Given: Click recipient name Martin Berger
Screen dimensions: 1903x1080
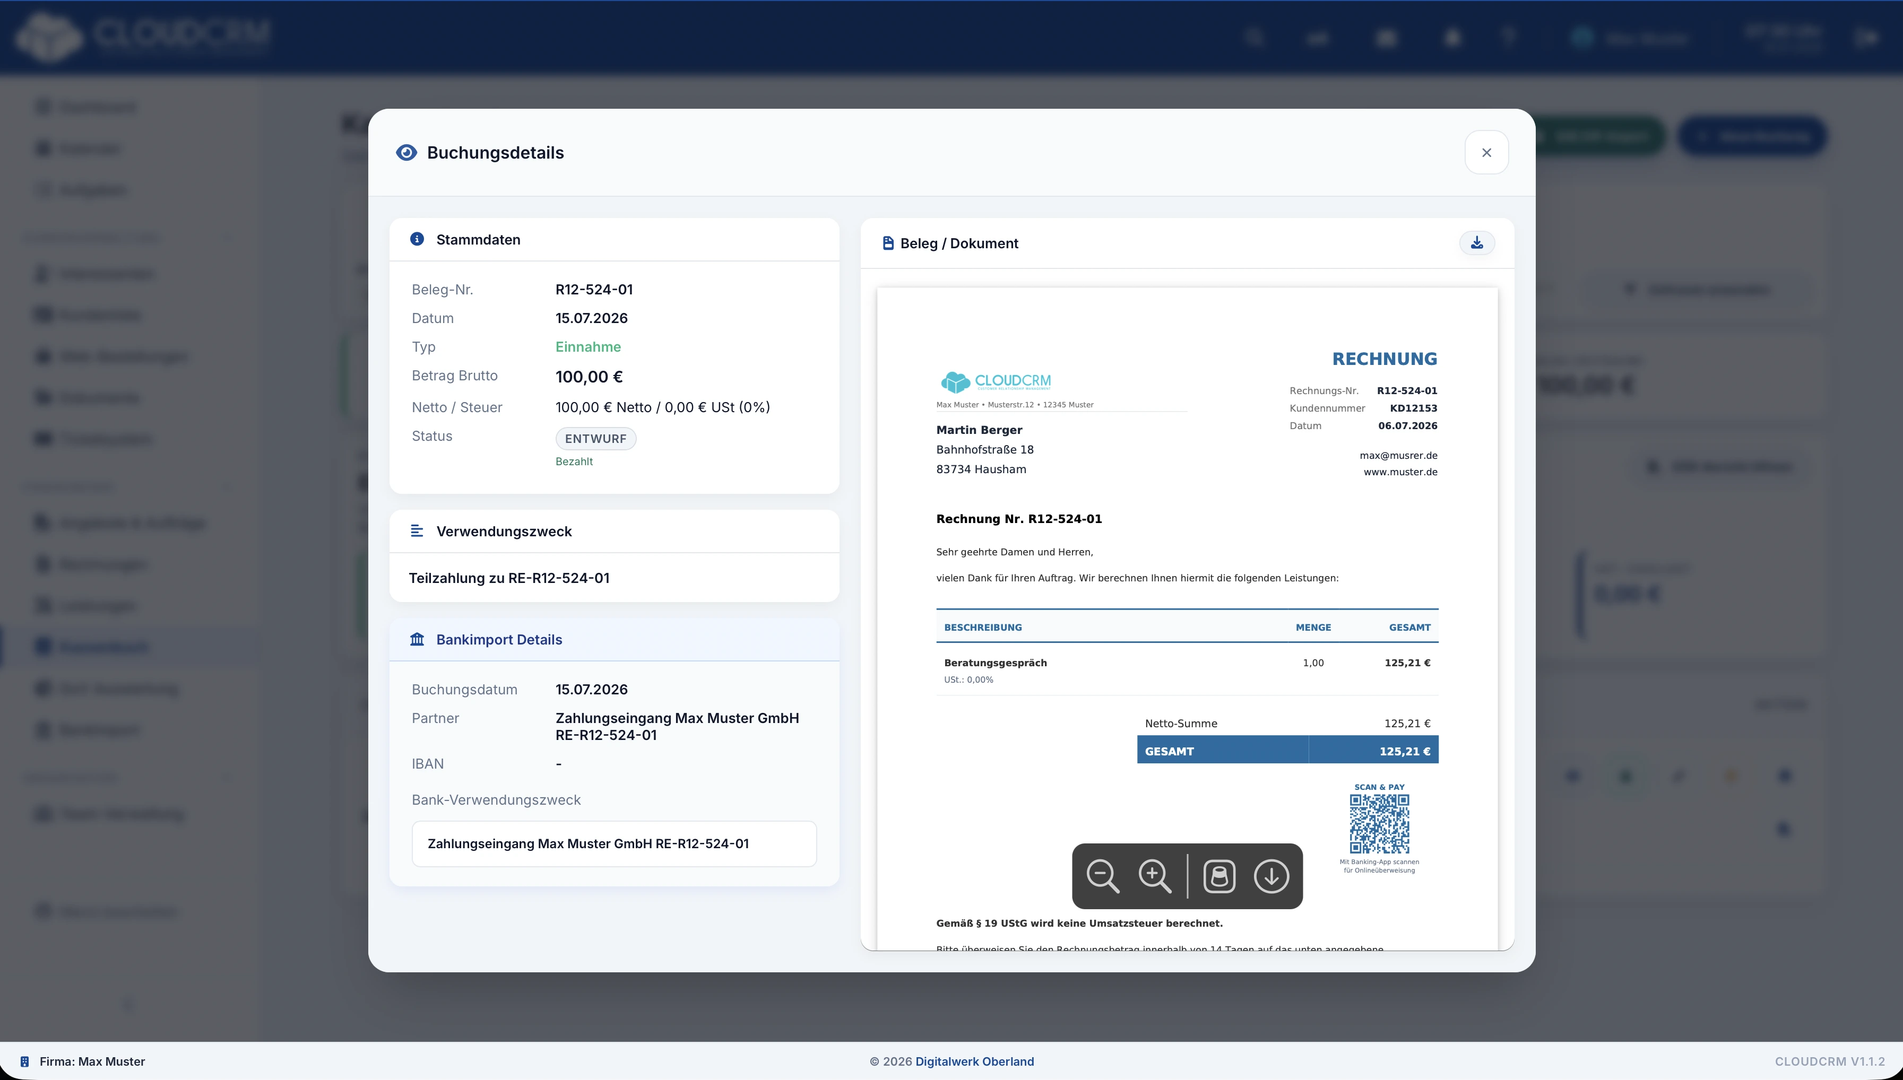Looking at the screenshot, I should [x=979, y=430].
